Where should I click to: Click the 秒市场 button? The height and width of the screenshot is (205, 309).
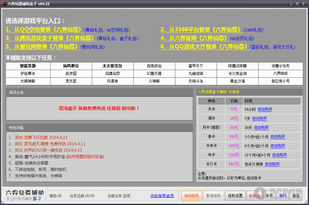[254, 196]
